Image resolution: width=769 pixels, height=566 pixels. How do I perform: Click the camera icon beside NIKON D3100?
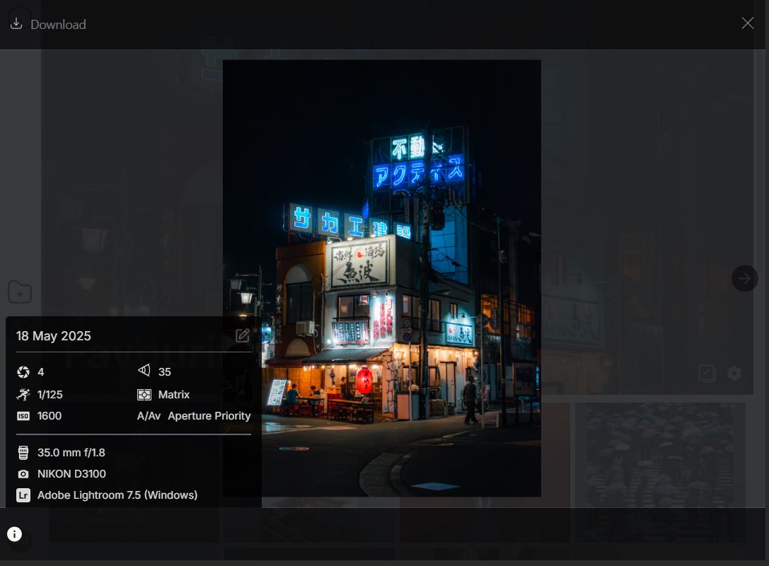[23, 474]
